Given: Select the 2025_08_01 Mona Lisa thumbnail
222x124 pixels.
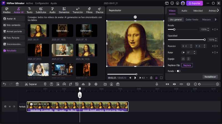Looking at the screenshot, I should [x=38, y=31].
